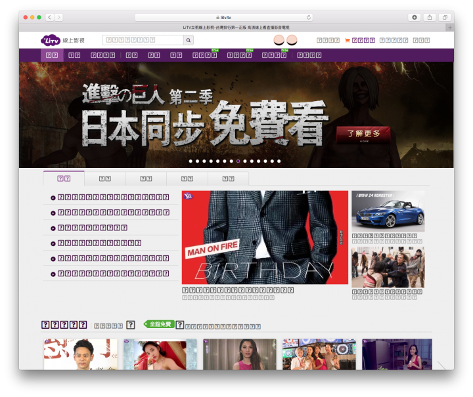Open the Safari share menu
The image size is (473, 397).
tap(430, 17)
